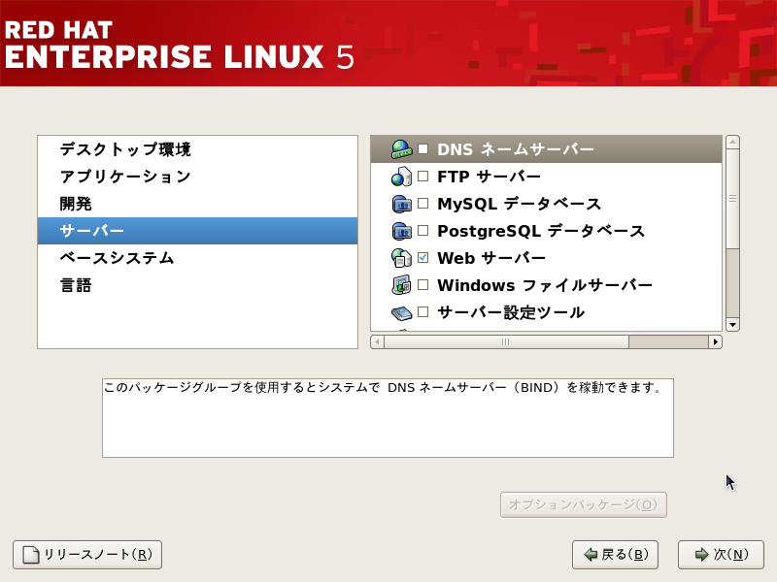Proceed with 次(N) button
777x582 pixels.
click(721, 554)
